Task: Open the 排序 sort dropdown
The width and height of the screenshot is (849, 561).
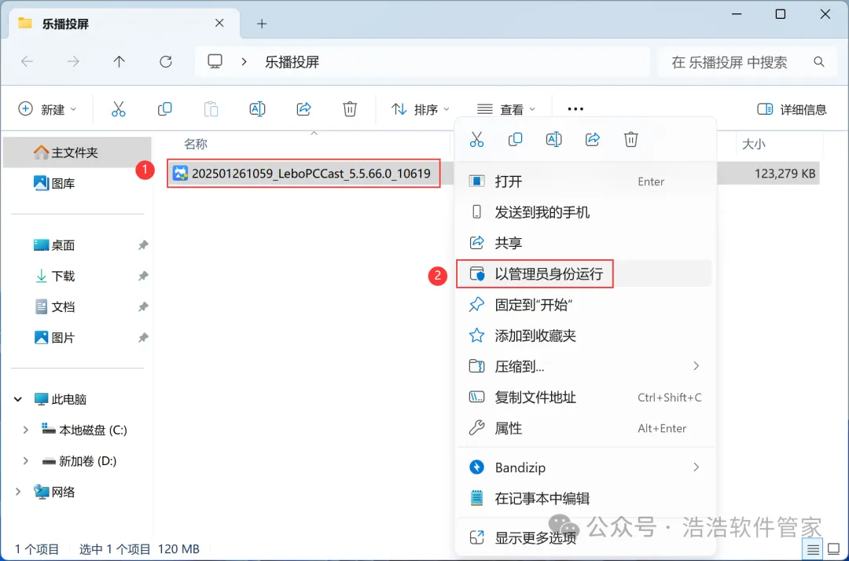Action: click(420, 109)
